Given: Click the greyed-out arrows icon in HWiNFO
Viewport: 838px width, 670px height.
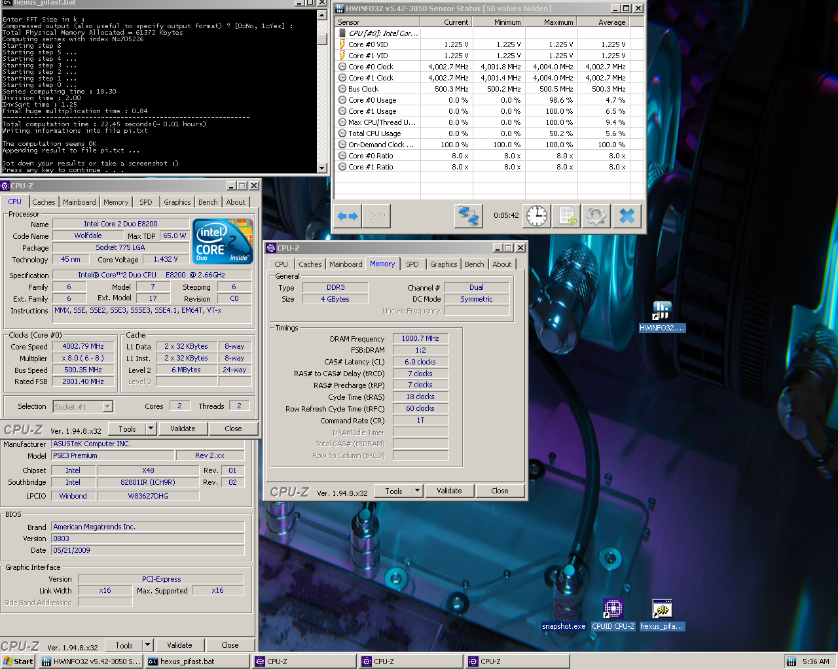Looking at the screenshot, I should coord(375,215).
